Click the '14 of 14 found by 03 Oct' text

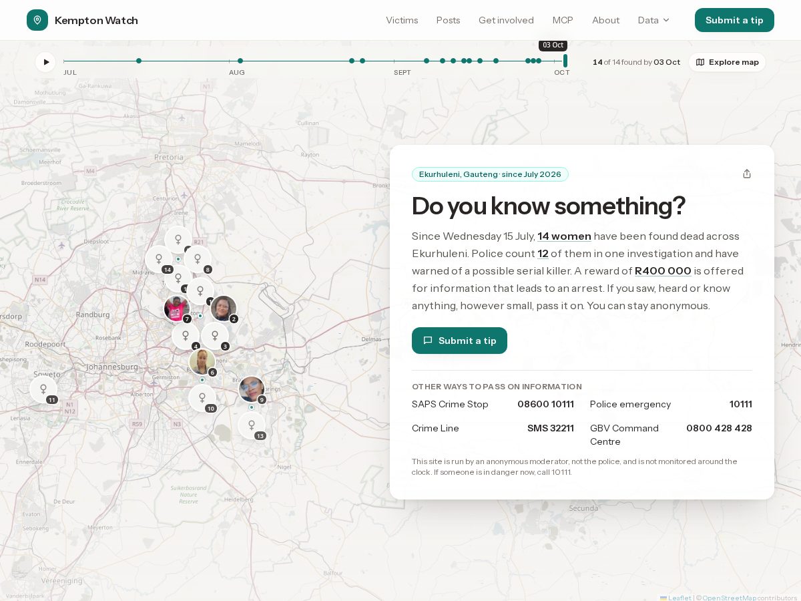[x=636, y=62]
